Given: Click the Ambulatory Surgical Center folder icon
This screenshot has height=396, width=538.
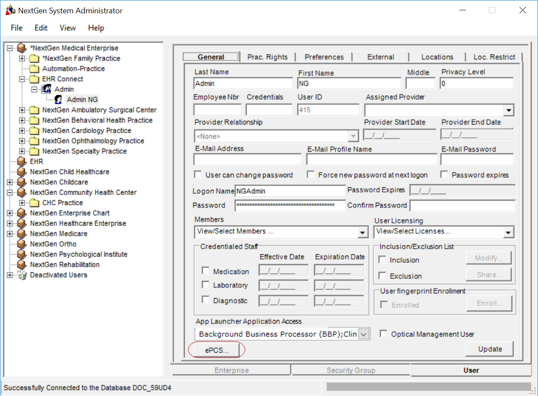Looking at the screenshot, I should (x=34, y=110).
